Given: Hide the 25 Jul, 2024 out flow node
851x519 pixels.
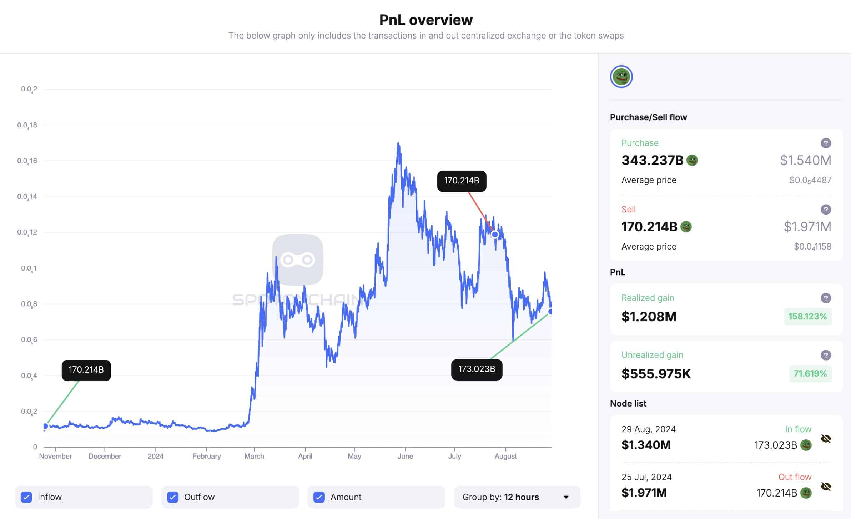Looking at the screenshot, I should (x=826, y=487).
